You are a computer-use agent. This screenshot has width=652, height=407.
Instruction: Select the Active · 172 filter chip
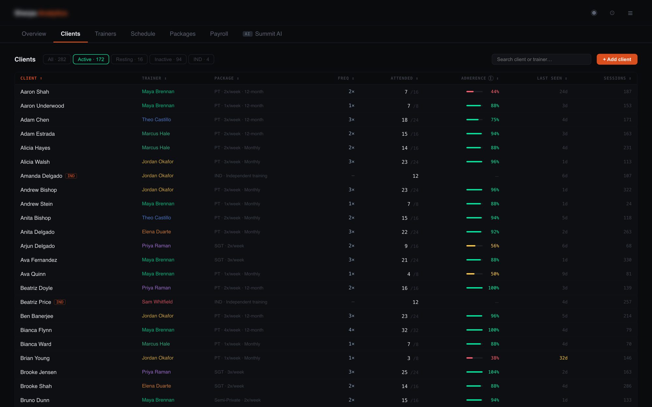[91, 59]
